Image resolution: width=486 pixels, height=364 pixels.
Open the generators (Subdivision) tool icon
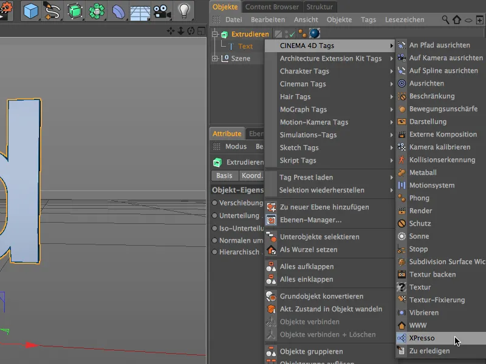(x=74, y=11)
